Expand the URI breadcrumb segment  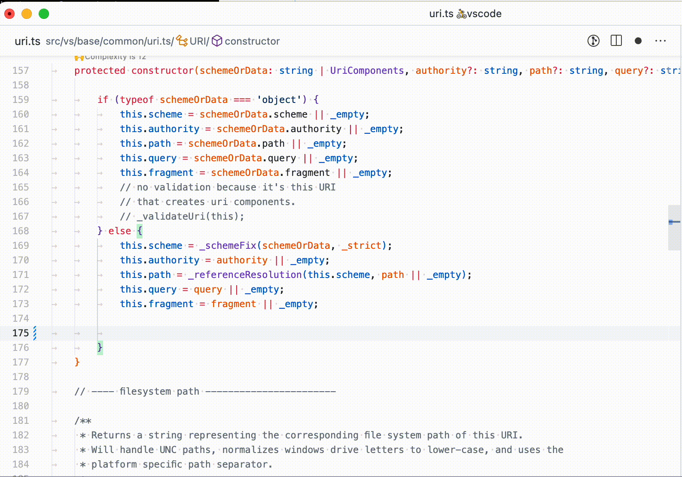click(x=198, y=41)
